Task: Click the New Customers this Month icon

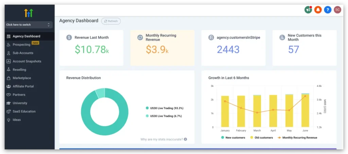Action: point(282,37)
